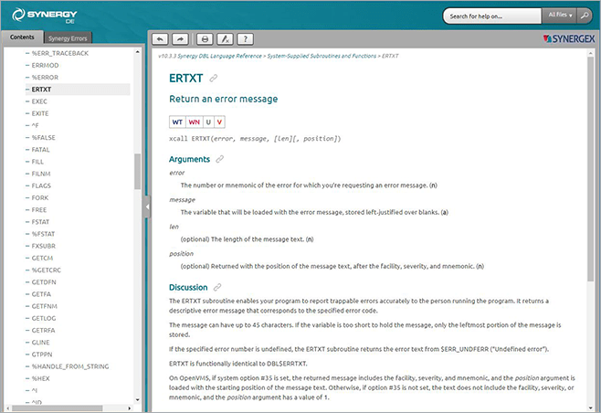Go to the GETCM topic
The width and height of the screenshot is (601, 413).
click(43, 258)
